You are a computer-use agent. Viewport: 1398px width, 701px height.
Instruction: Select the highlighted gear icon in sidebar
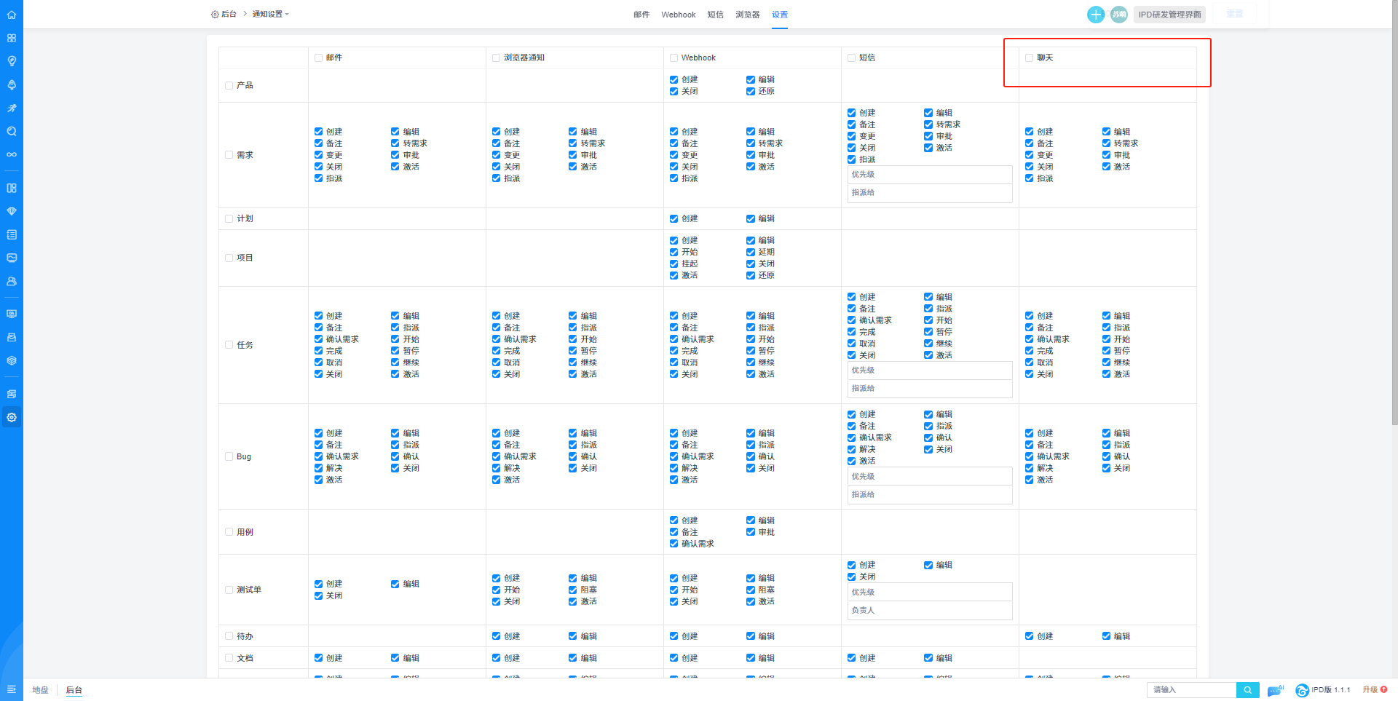pyautogui.click(x=12, y=417)
